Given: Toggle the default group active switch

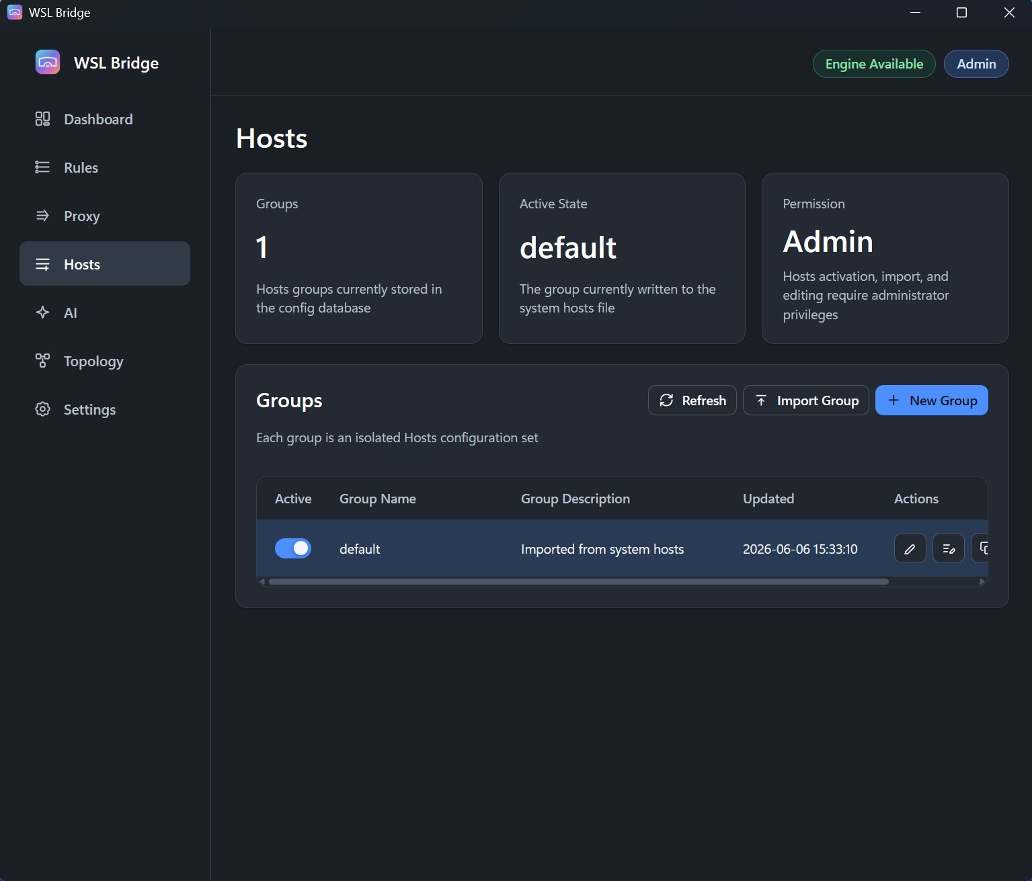Looking at the screenshot, I should click(293, 548).
